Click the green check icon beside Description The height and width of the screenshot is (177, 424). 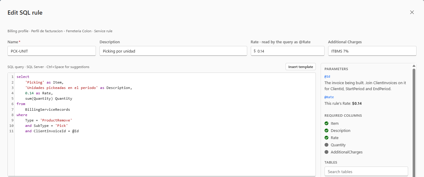click(327, 130)
